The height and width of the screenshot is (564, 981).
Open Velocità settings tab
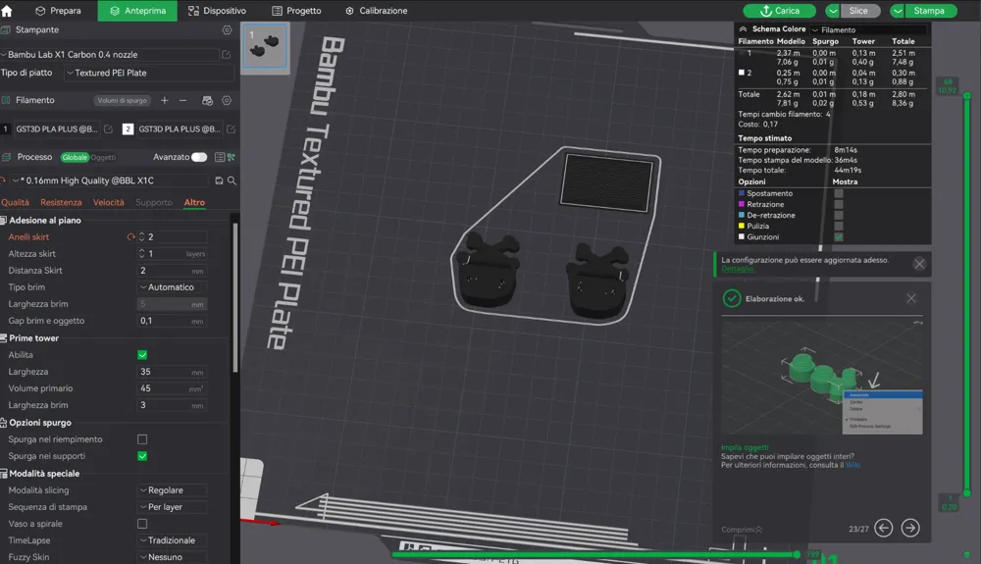(x=108, y=203)
